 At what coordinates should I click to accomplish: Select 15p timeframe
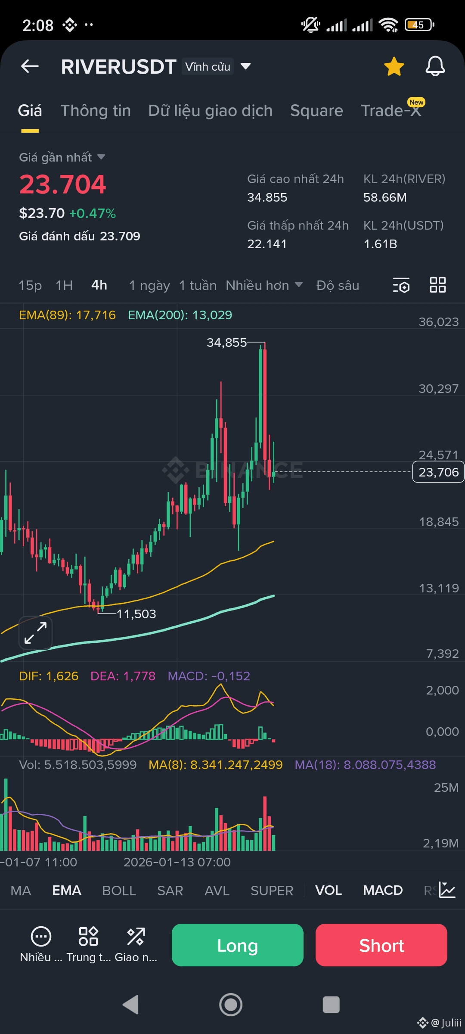point(30,285)
